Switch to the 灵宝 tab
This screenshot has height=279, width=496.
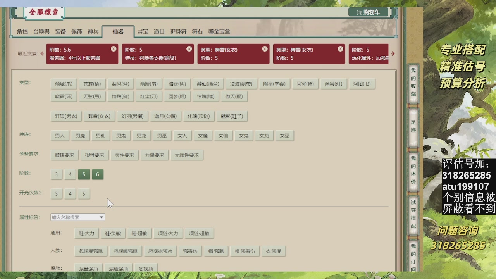click(143, 31)
